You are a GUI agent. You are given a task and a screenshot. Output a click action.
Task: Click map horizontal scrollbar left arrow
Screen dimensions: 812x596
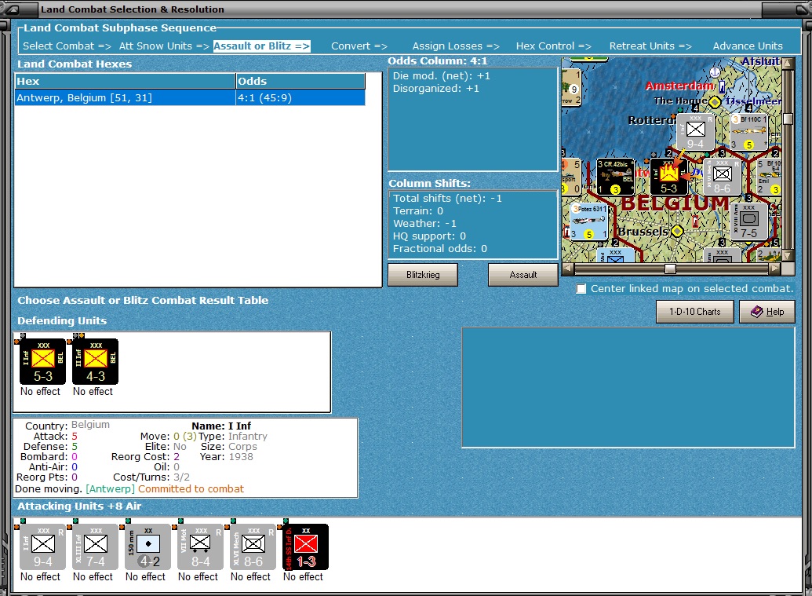567,269
